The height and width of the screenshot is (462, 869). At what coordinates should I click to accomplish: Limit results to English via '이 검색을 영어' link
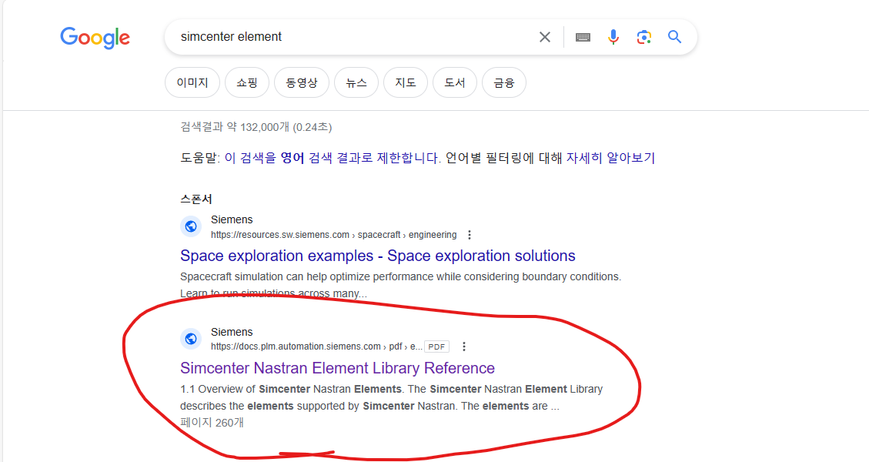(333, 158)
